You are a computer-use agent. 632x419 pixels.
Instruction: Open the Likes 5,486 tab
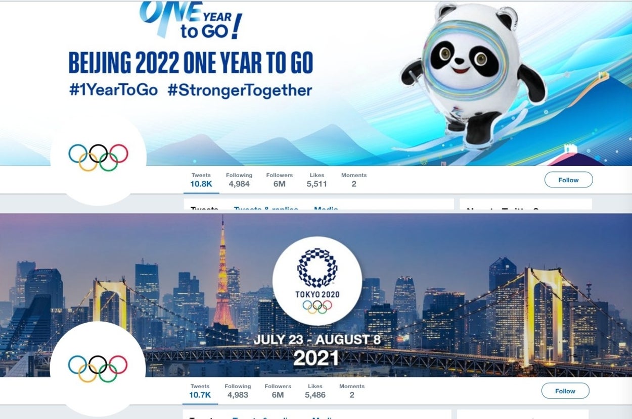315,391
